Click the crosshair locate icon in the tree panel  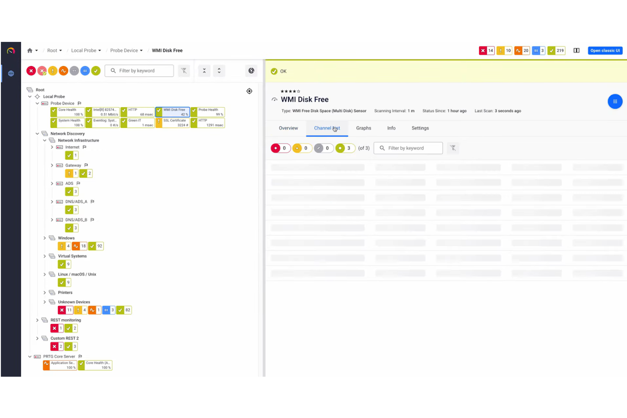[249, 91]
